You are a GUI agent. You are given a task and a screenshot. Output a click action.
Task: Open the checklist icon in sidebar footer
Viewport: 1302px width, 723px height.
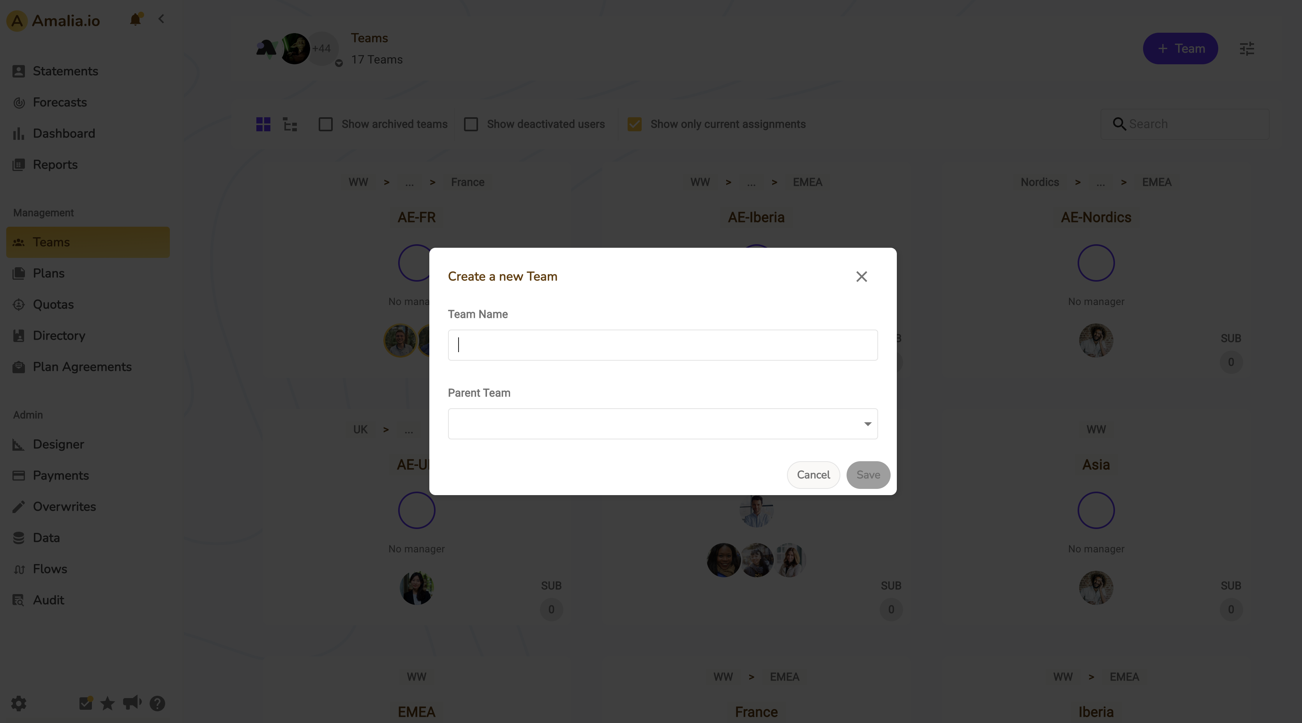click(x=86, y=703)
